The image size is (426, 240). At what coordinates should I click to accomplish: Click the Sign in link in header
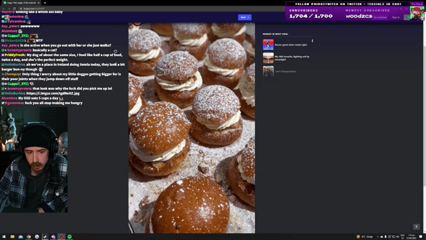tap(395, 17)
